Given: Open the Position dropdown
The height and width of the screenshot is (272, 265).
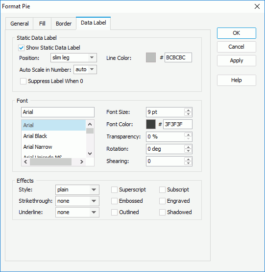Looking at the screenshot, I should tap(74, 57).
